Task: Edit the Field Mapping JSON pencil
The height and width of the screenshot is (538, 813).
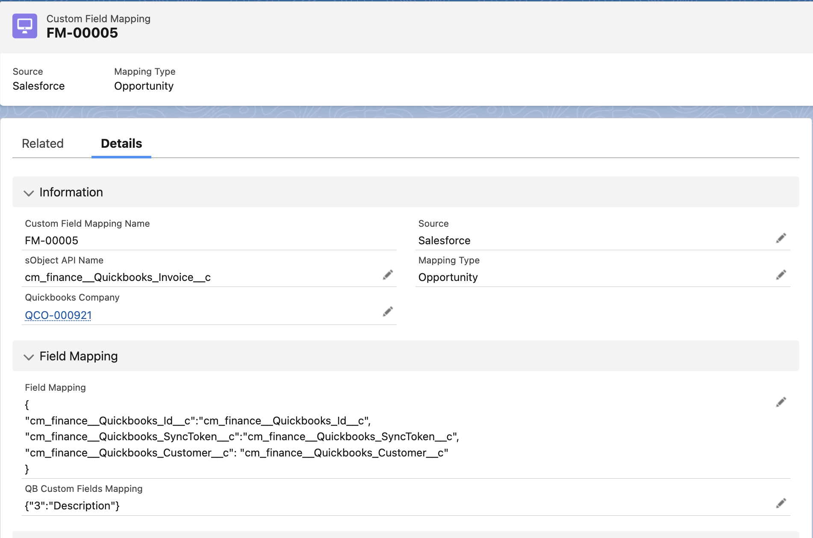Action: (781, 402)
